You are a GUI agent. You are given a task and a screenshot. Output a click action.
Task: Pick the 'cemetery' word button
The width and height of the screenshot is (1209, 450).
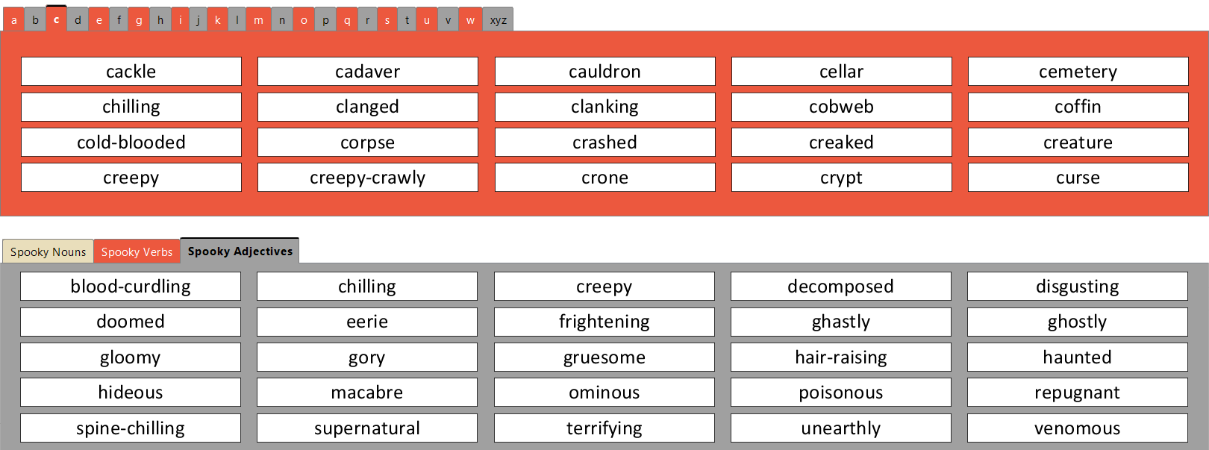(1078, 72)
